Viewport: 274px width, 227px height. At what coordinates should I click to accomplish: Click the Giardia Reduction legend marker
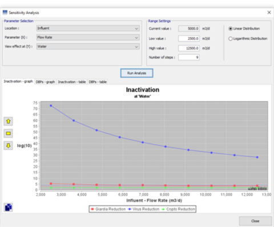(92, 209)
